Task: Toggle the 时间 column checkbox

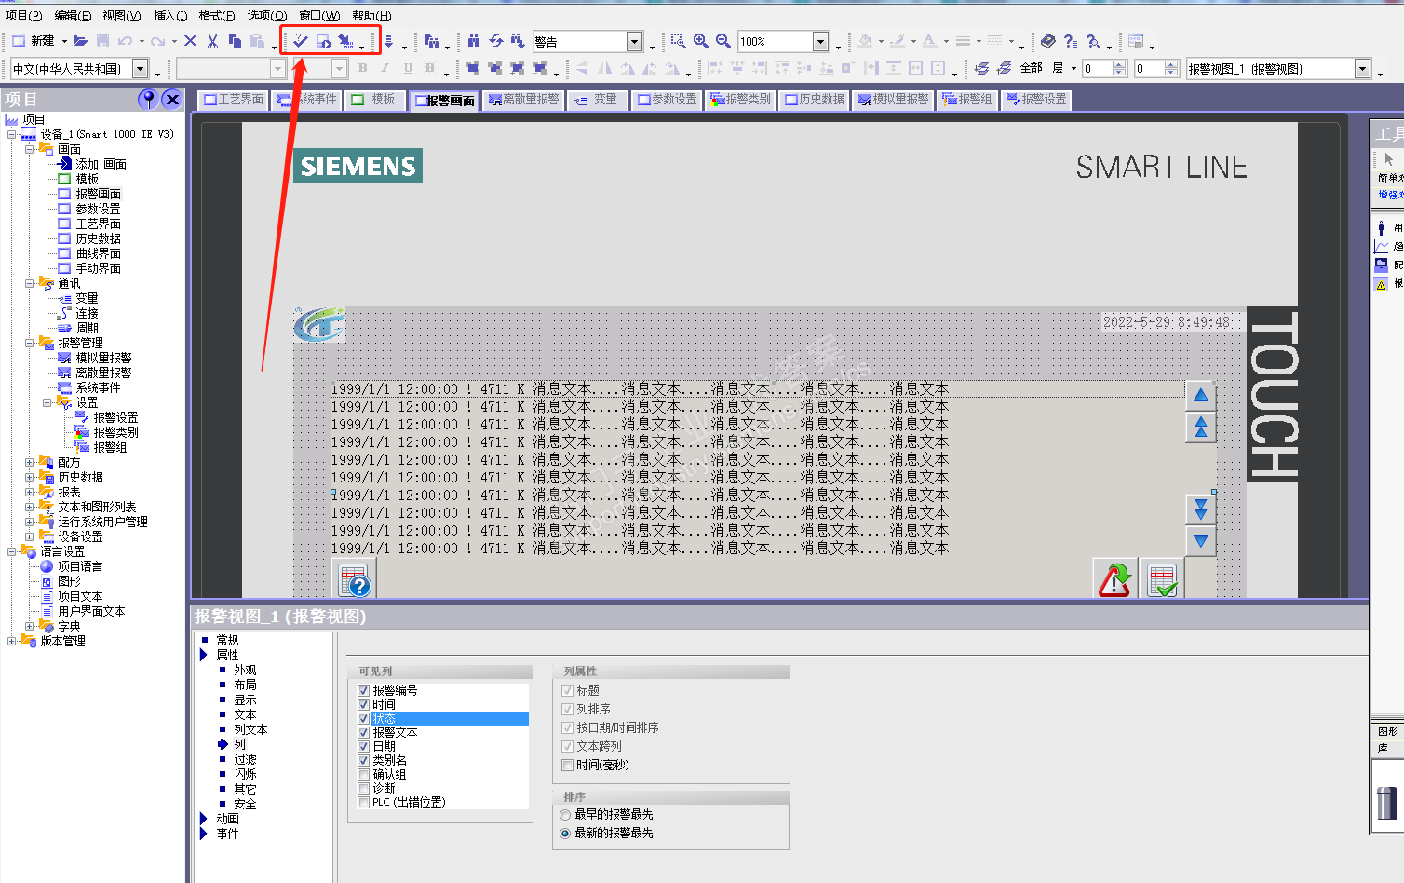Action: click(x=364, y=704)
